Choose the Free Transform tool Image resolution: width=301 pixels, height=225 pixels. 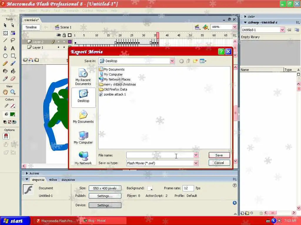[x=5, y=33]
